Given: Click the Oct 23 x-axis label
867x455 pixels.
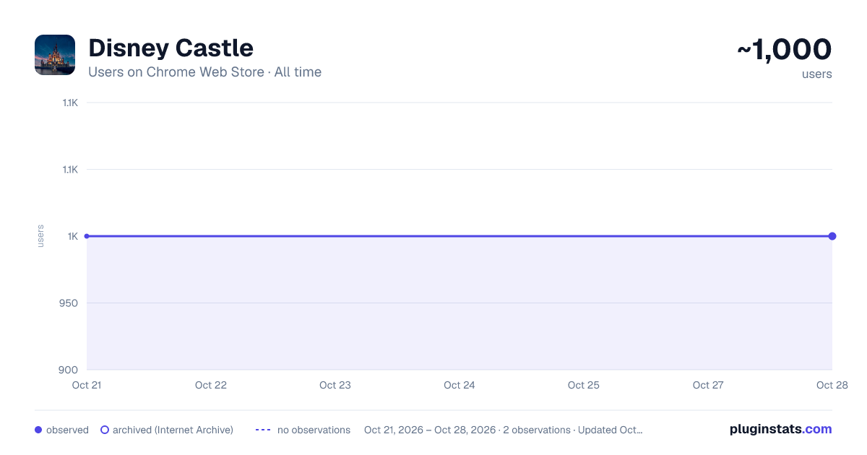Looking at the screenshot, I should click(x=335, y=385).
